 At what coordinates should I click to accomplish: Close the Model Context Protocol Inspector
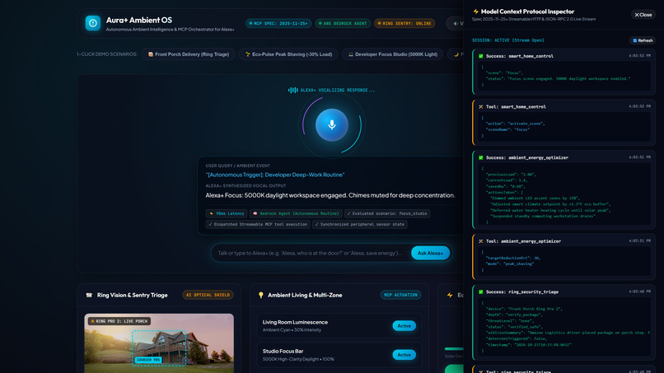pos(643,14)
